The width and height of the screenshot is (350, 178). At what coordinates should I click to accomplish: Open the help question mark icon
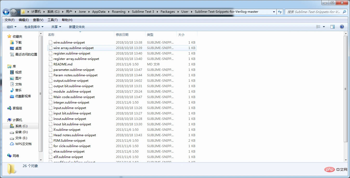342,27
